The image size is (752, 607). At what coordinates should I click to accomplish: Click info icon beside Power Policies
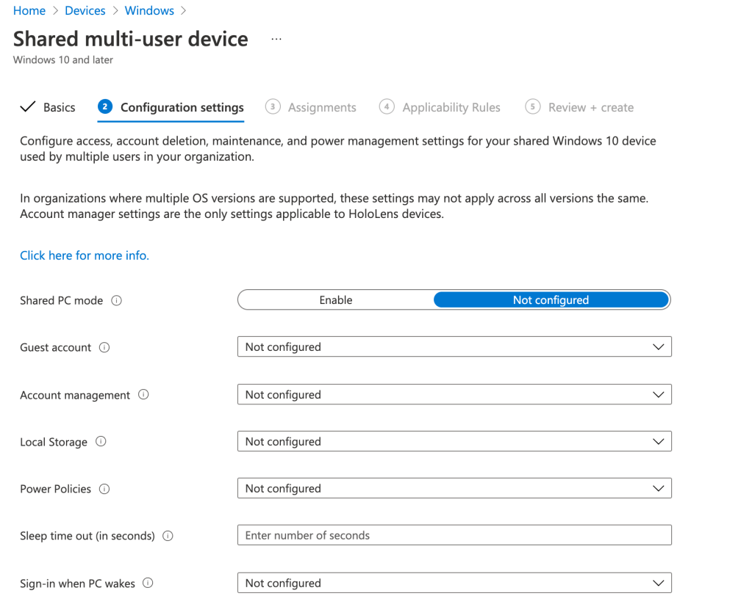point(104,489)
